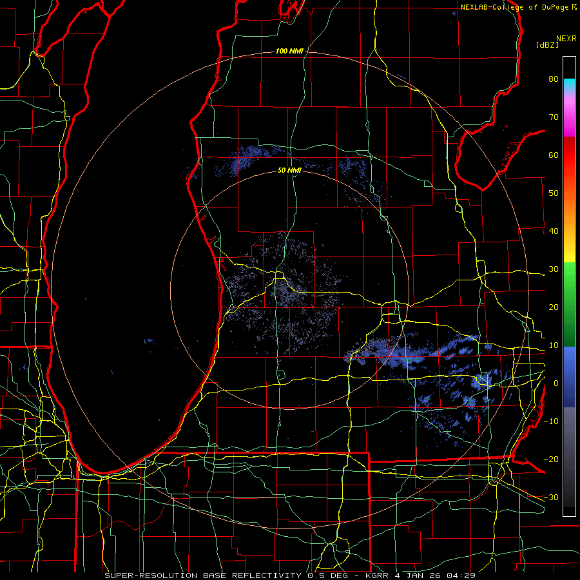This screenshot has width=580, height=580.
Task: Click the -30 value on the dBZ scale
Action: pos(551,497)
